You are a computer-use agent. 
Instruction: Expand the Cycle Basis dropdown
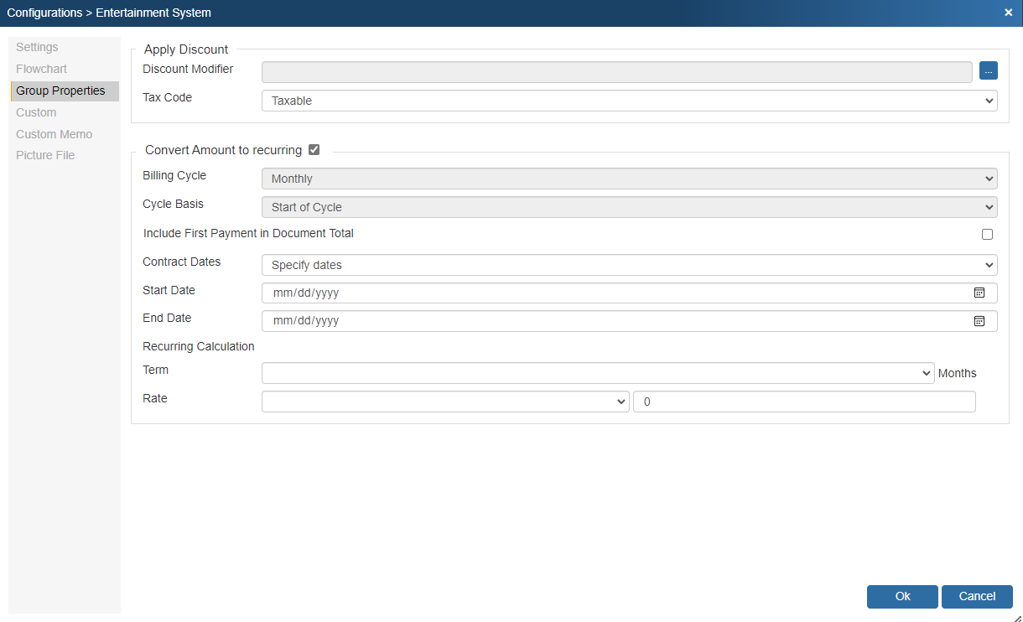point(629,207)
